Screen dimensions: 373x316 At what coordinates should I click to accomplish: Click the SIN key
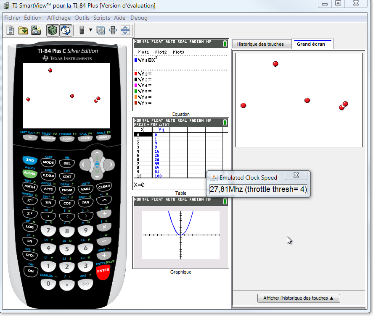click(x=48, y=203)
